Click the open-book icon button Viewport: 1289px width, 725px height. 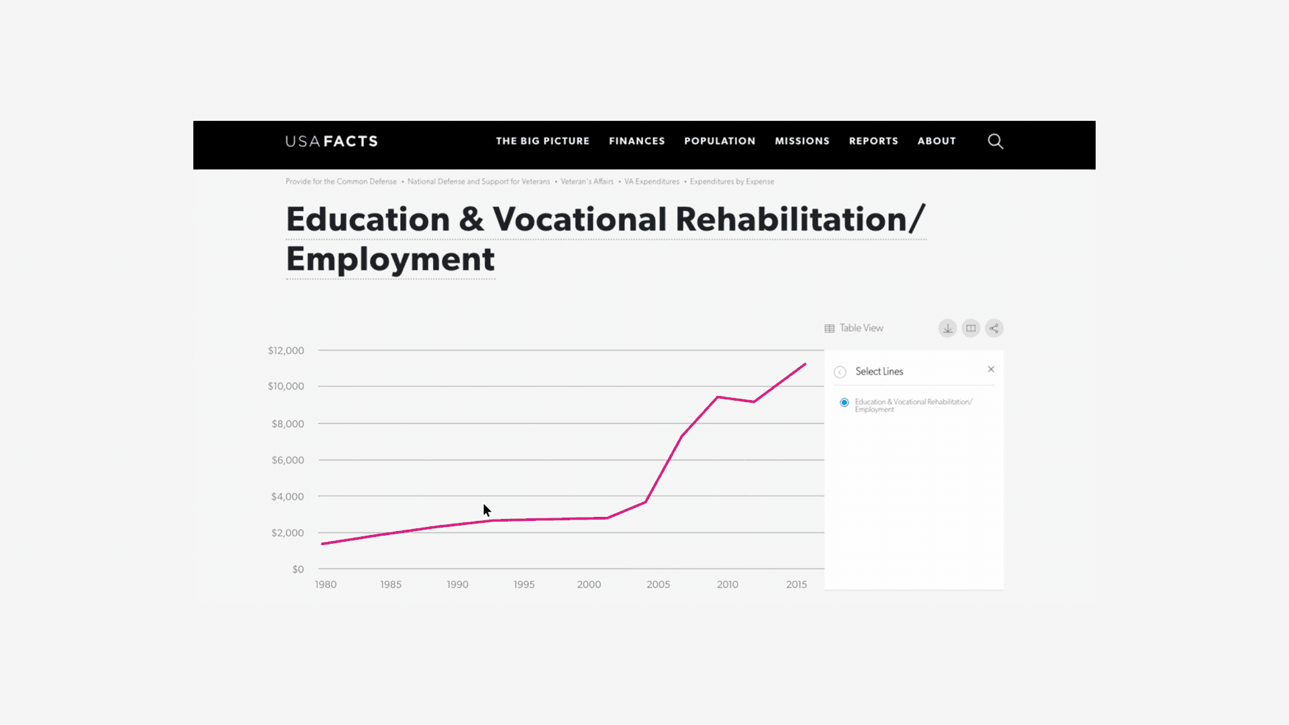pyautogui.click(x=971, y=328)
